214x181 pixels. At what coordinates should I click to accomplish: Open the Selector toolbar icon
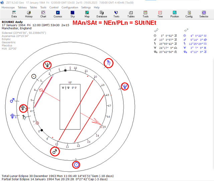pyautogui.click(x=204, y=14)
